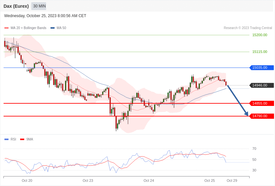The width and height of the screenshot is (275, 186).
Task: Select the chart timestamp 'Wednesday, October 25, 2023' text
Action: pos(30,16)
